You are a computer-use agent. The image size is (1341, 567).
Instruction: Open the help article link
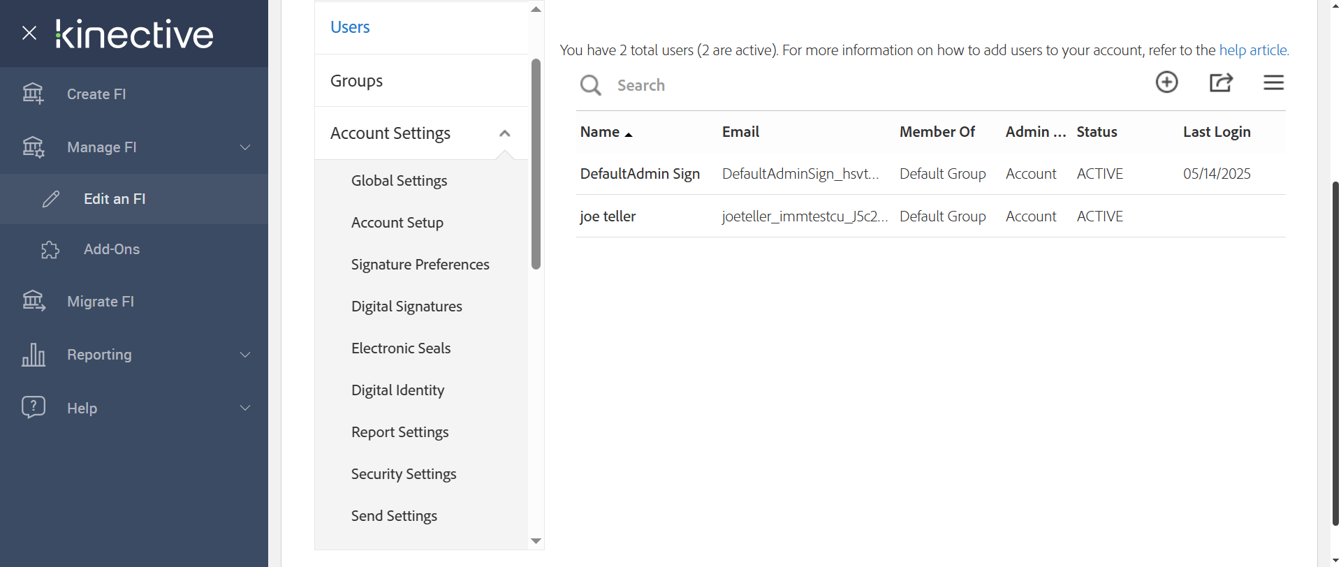tap(1253, 50)
